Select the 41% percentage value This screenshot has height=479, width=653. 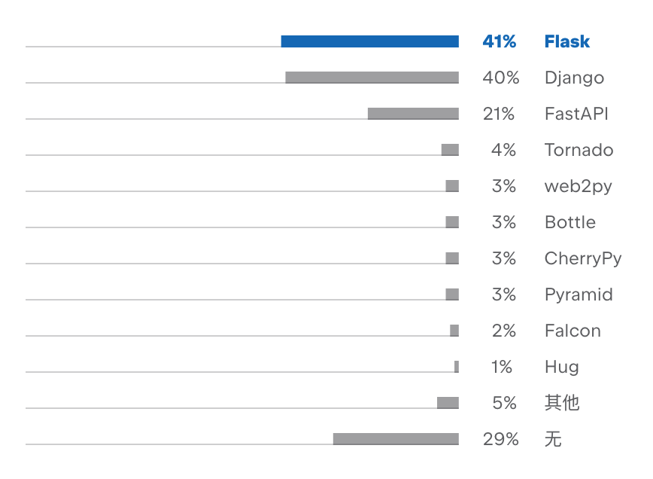(500, 41)
